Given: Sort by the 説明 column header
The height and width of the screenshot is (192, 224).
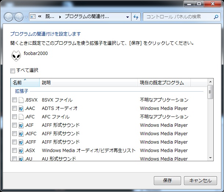Looking at the screenshot, I should (x=88, y=82).
